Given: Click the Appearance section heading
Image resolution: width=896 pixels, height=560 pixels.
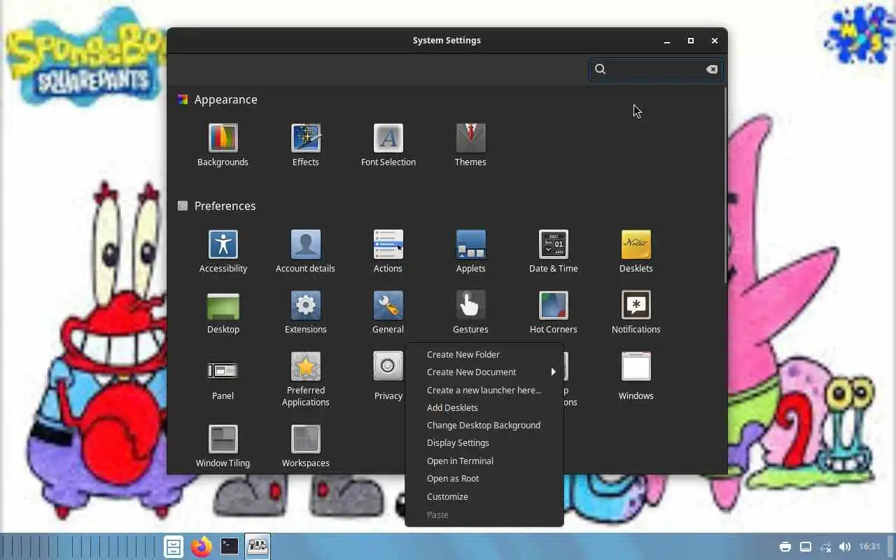Looking at the screenshot, I should [x=225, y=99].
